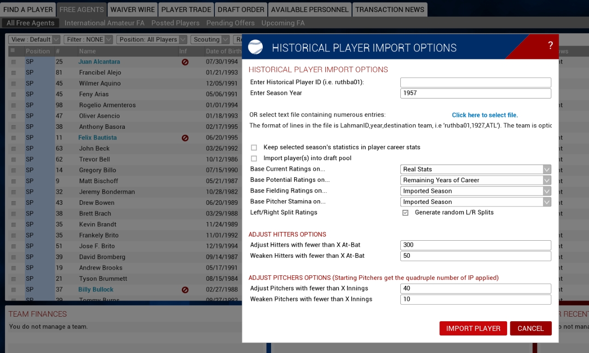Expand Base Potential Ratings dropdown
This screenshot has height=353, width=589.
click(x=475, y=180)
